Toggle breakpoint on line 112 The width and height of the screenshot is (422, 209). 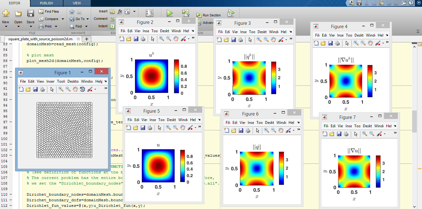pyautogui.click(x=10, y=206)
